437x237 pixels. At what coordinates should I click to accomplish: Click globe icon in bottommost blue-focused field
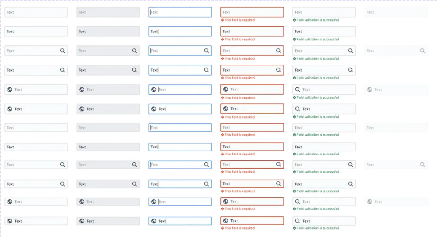click(154, 221)
